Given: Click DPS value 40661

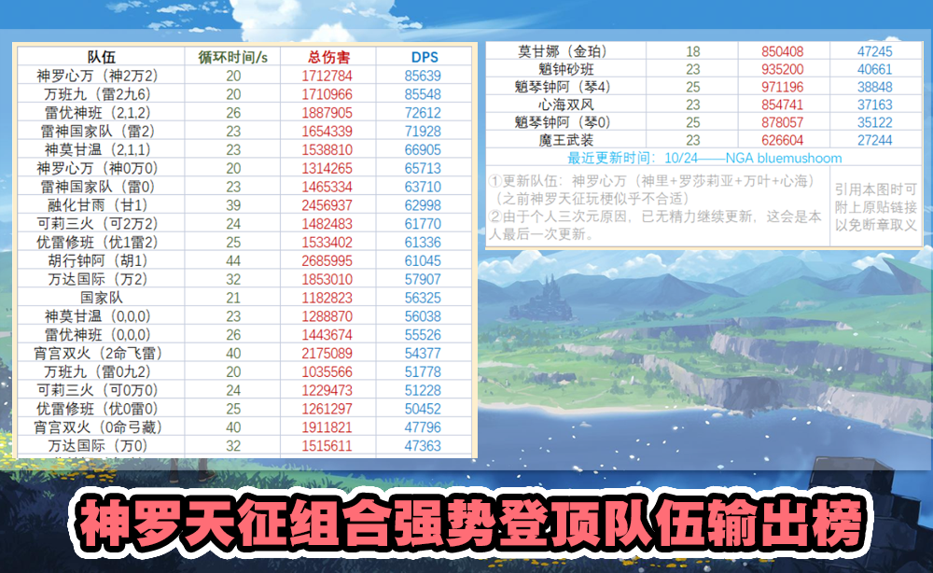Looking at the screenshot, I should 875,70.
